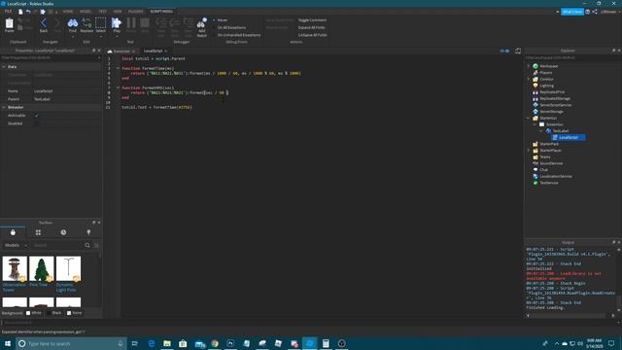Click Toggle Comment action
This screenshot has width=622, height=350.
click(313, 20)
